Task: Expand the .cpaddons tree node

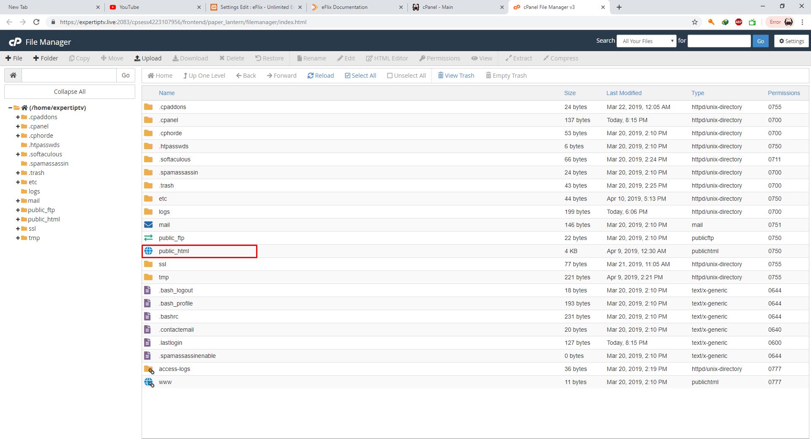Action: pos(18,117)
